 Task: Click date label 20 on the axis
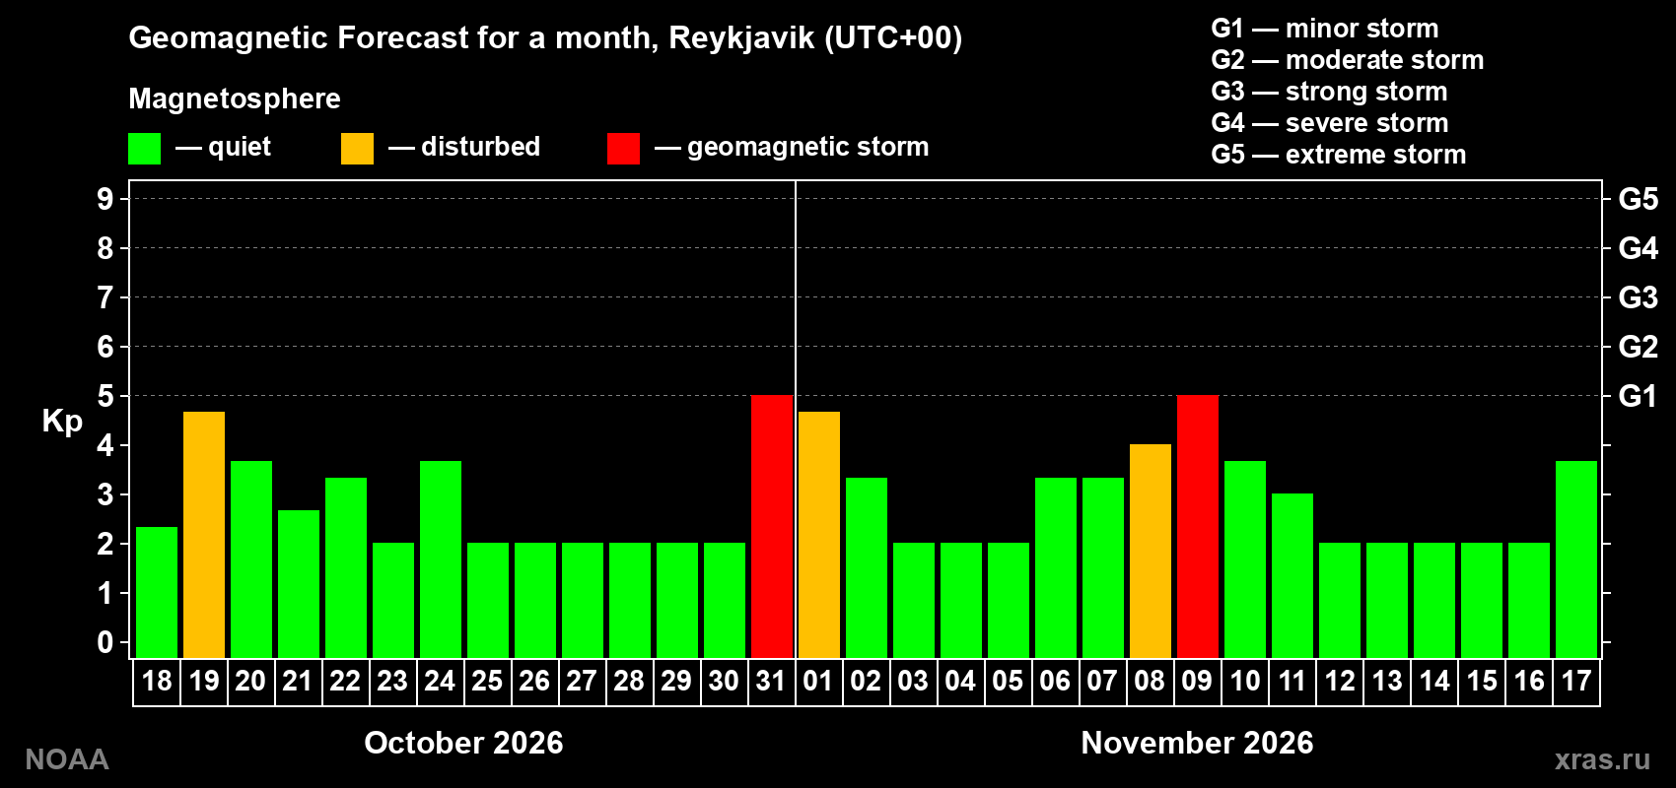[250, 681]
